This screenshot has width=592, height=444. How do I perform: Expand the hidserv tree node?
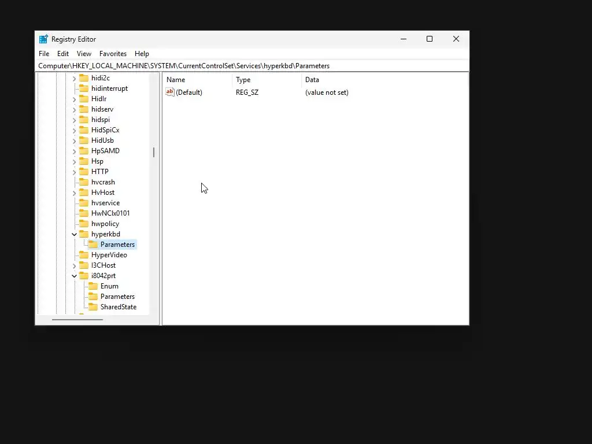(x=75, y=110)
